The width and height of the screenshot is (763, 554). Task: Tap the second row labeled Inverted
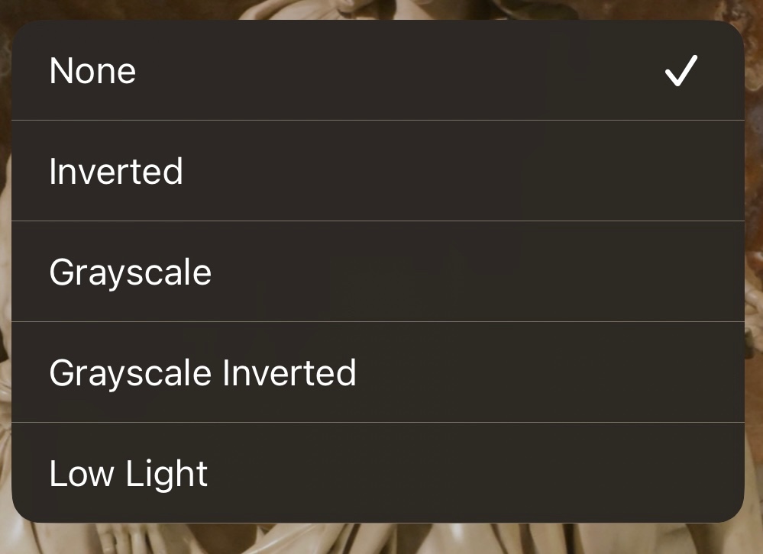pyautogui.click(x=377, y=171)
